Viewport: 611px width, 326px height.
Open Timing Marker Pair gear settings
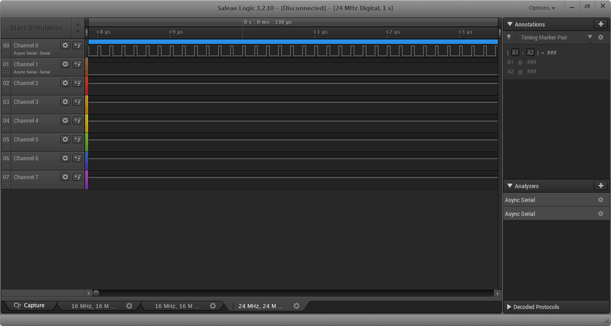[601, 37]
